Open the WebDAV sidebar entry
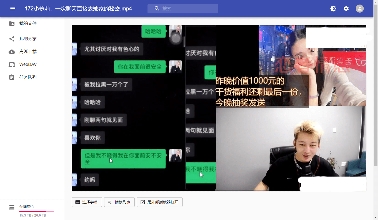 (x=28, y=65)
